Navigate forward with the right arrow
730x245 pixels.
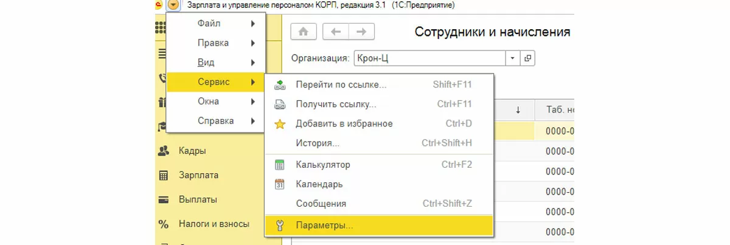pos(361,32)
